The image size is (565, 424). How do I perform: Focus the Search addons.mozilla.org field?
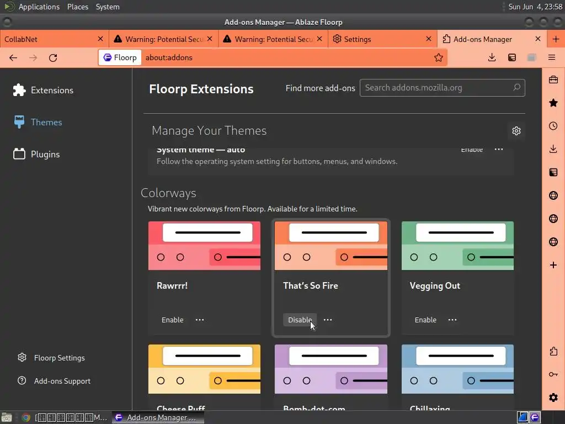(x=442, y=88)
